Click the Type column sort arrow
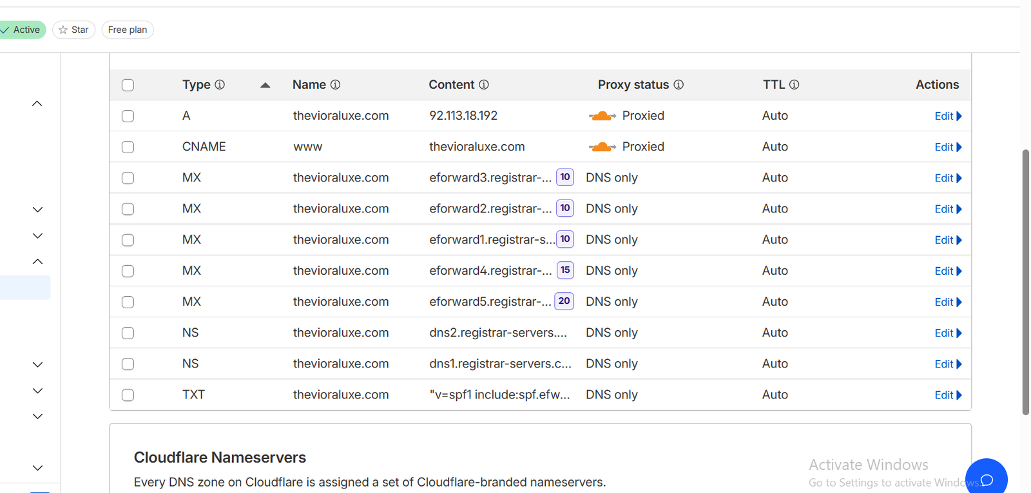Screen dimensions: 1031x493 coord(265,85)
